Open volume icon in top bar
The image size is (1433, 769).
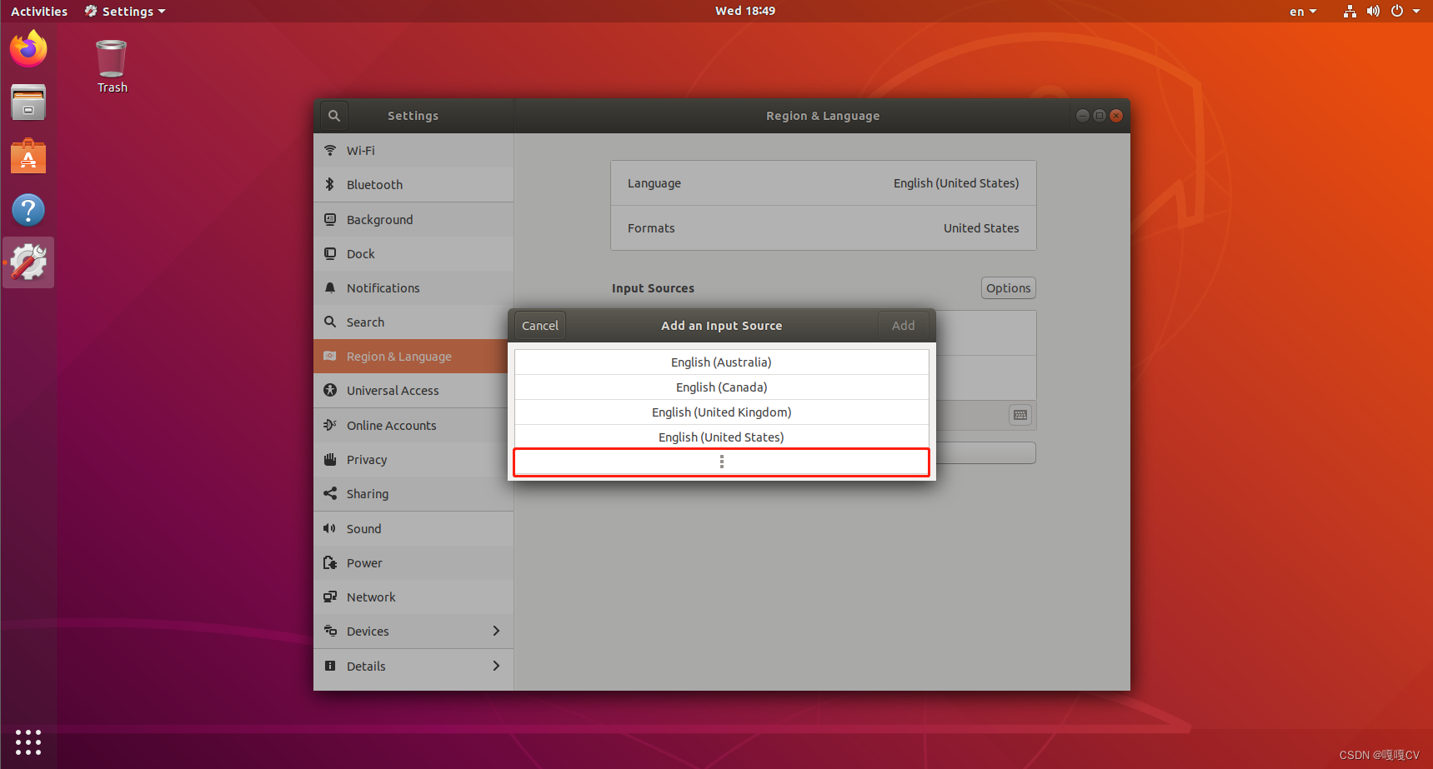click(1373, 11)
